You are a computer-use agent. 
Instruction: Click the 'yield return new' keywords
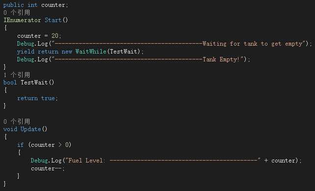pyautogui.click(x=44, y=52)
